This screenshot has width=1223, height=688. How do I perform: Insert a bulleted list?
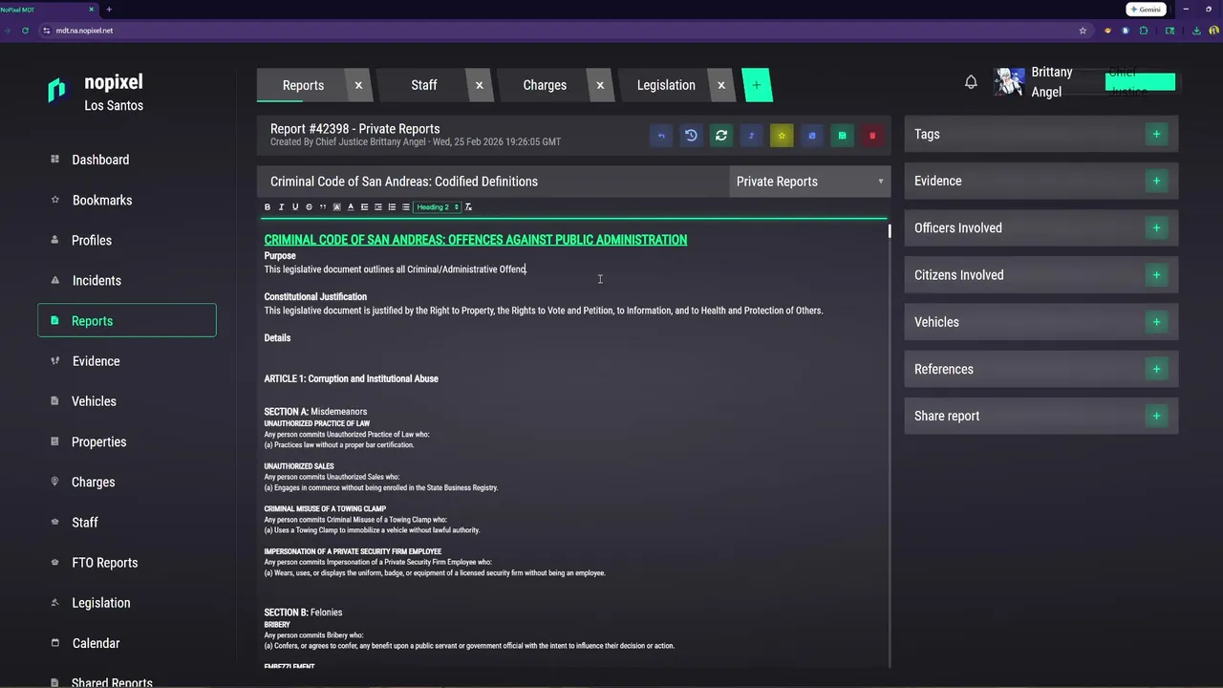click(x=406, y=206)
